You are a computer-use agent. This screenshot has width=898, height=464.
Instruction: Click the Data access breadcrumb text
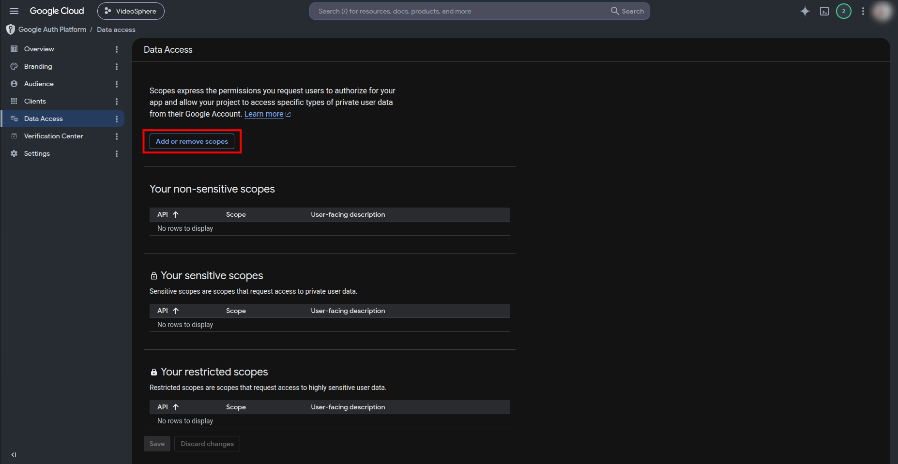click(x=116, y=30)
